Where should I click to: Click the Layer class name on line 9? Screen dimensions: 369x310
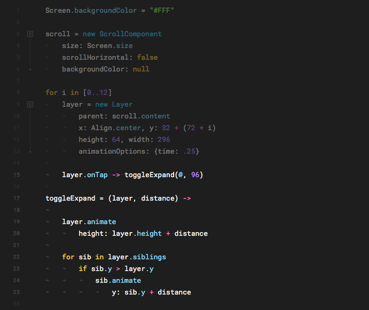click(122, 105)
